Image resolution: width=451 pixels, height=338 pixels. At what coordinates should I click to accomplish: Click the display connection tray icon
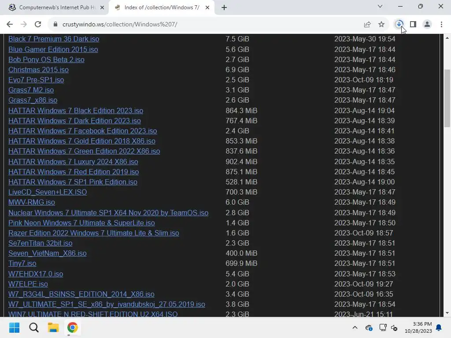383,327
